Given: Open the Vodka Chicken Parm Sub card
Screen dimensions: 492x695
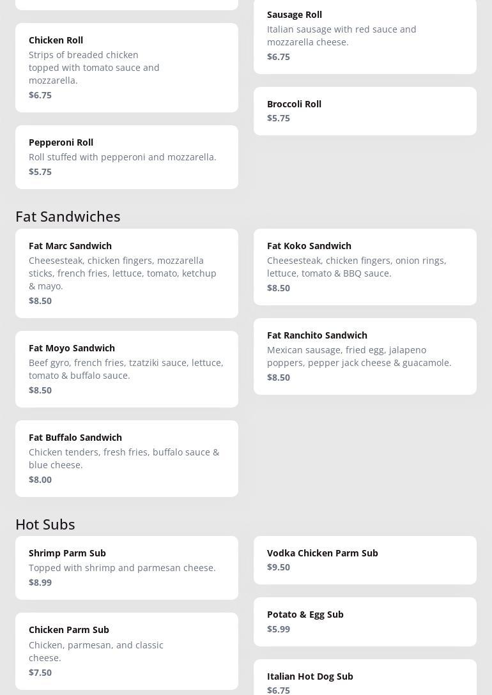Looking at the screenshot, I should pos(365,560).
